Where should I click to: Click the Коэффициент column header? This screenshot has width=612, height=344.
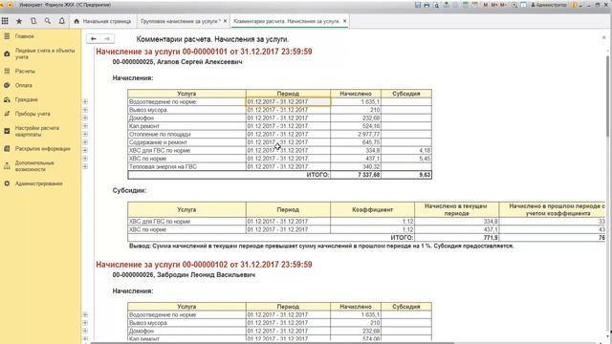372,210
